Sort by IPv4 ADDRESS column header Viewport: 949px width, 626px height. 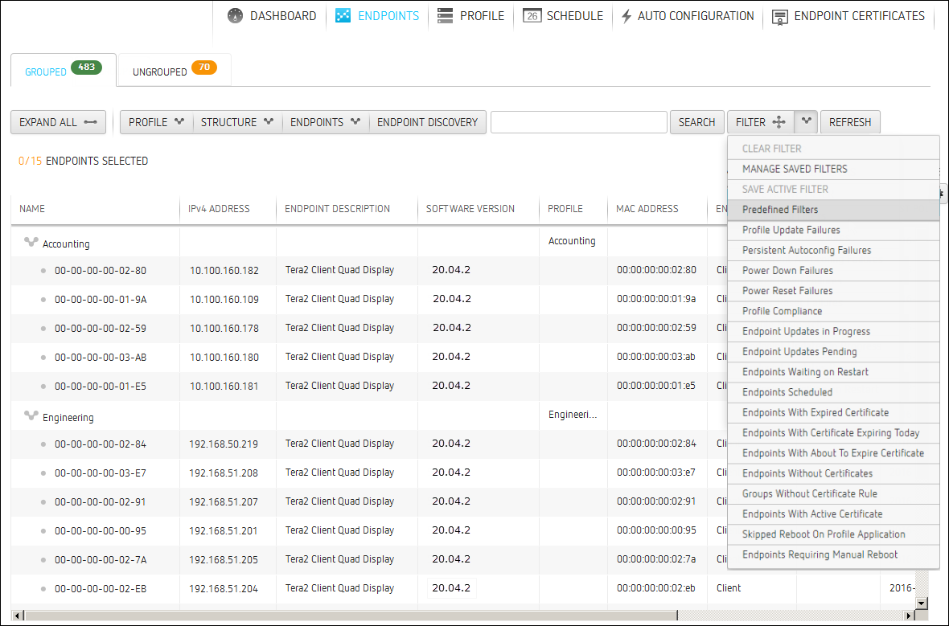219,209
